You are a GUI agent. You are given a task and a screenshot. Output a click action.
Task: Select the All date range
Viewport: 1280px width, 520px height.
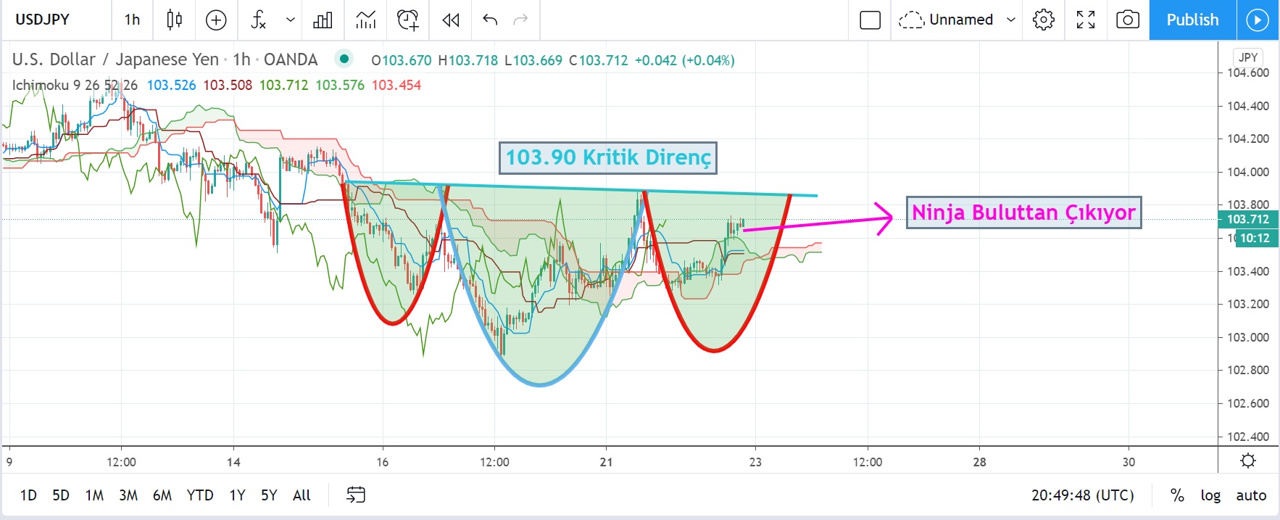click(x=302, y=495)
